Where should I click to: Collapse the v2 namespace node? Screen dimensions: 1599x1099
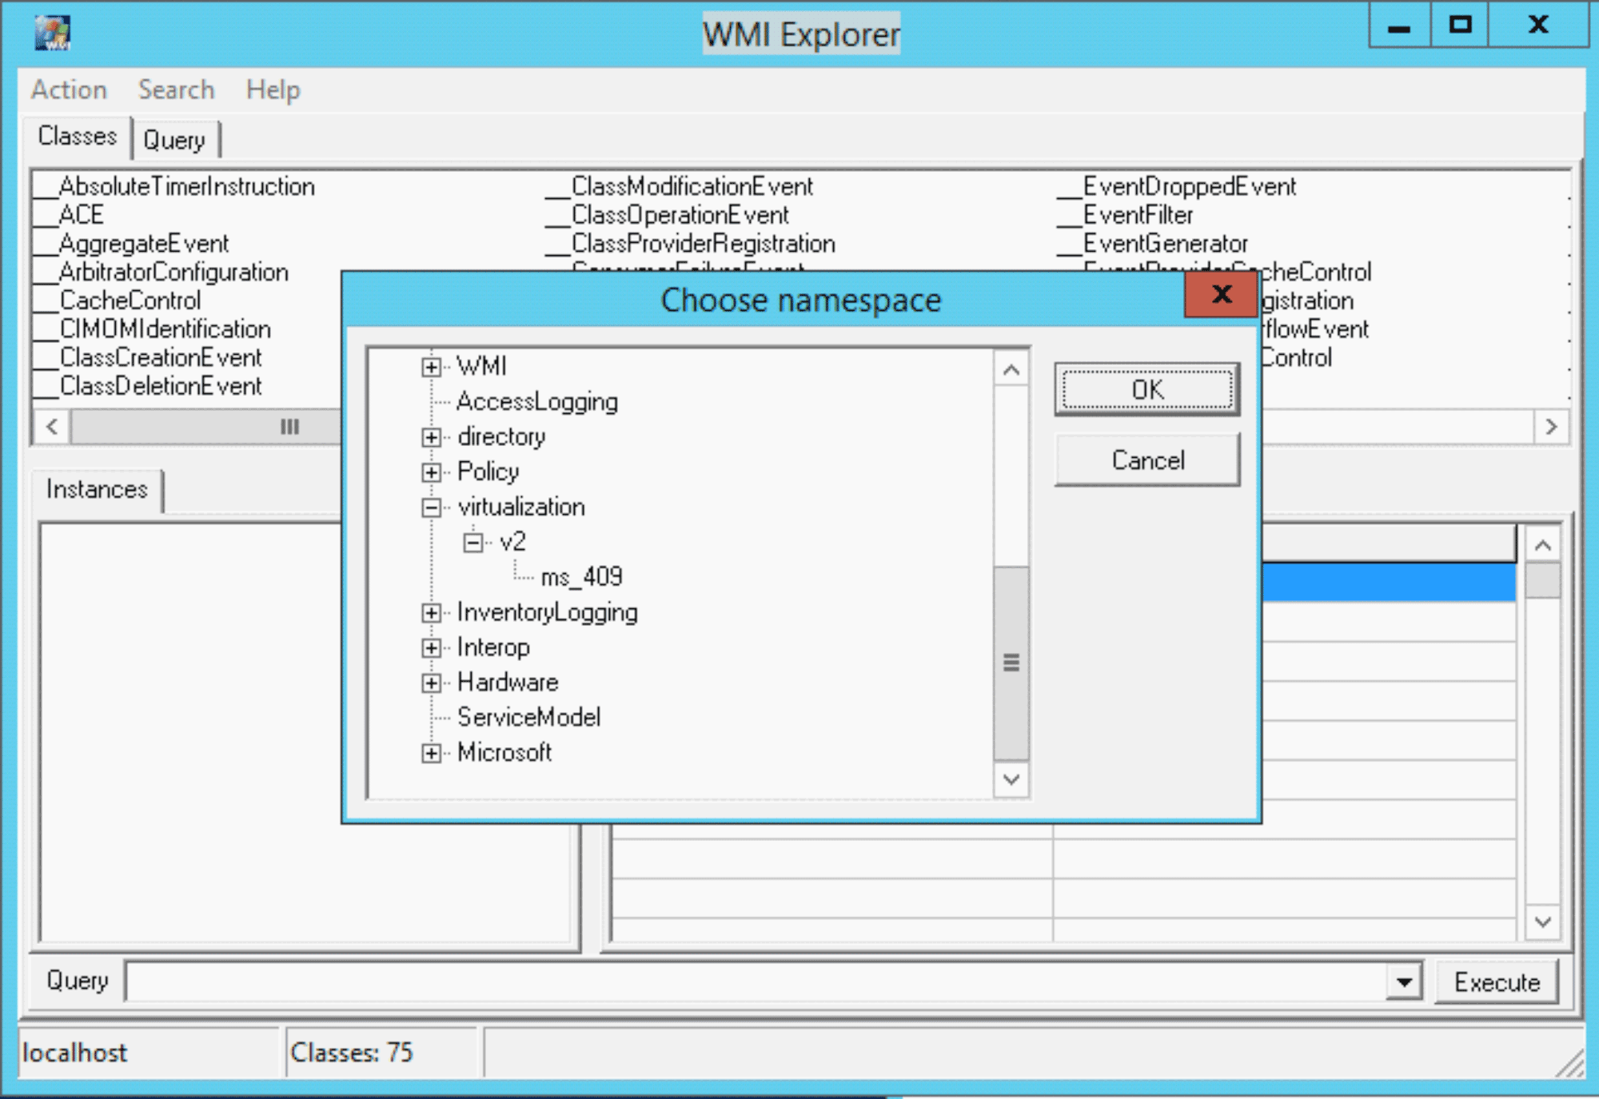[x=473, y=543]
